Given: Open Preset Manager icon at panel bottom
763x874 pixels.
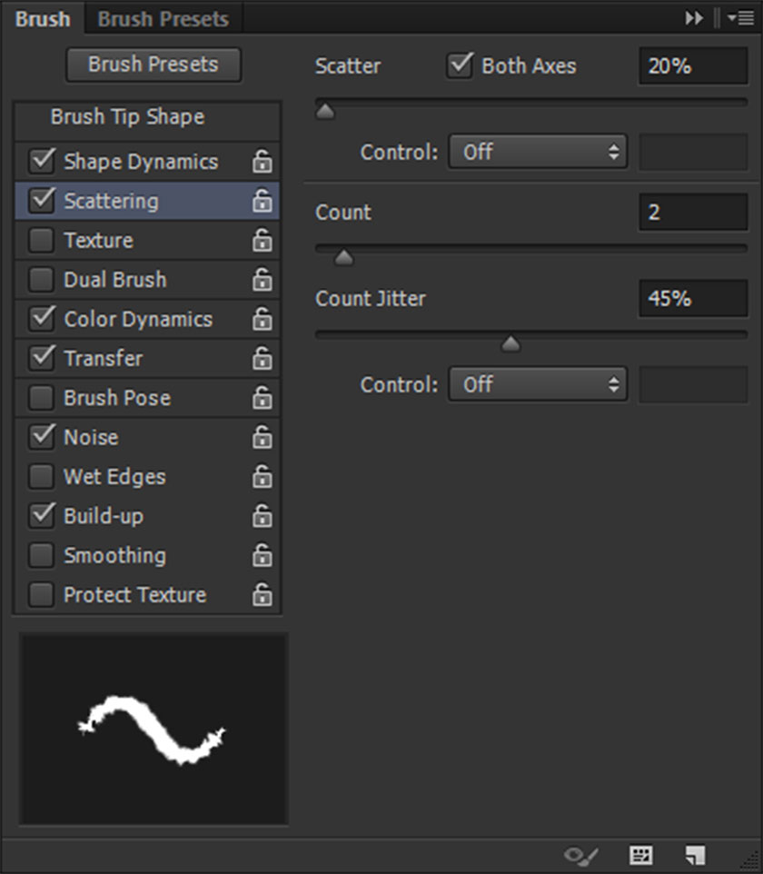Looking at the screenshot, I should pos(640,855).
